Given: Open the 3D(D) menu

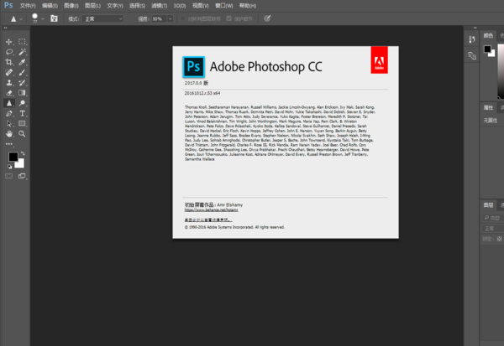Looking at the screenshot, I should (x=180, y=6).
